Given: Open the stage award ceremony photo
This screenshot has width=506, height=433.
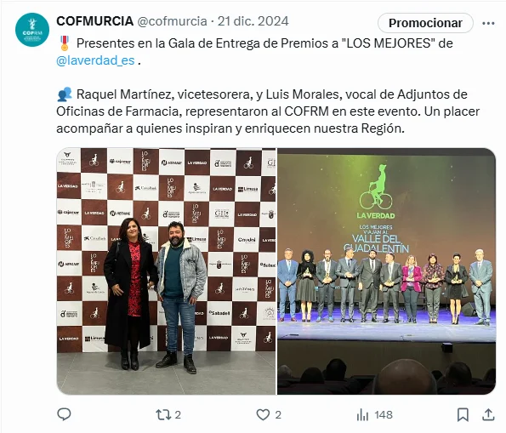Looking at the screenshot, I should point(387,271).
